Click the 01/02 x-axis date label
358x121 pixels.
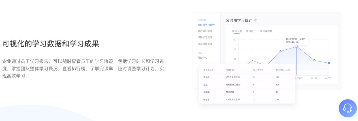click(314, 78)
